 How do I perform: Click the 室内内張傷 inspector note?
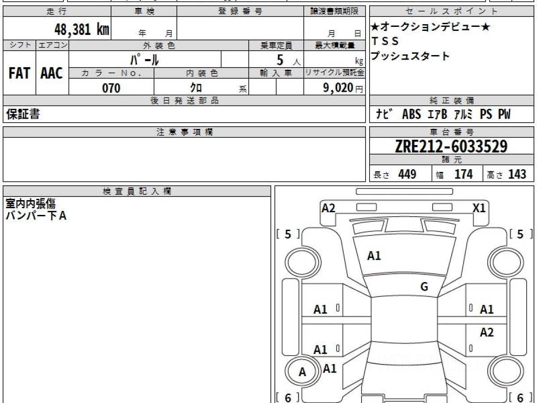click(30, 204)
